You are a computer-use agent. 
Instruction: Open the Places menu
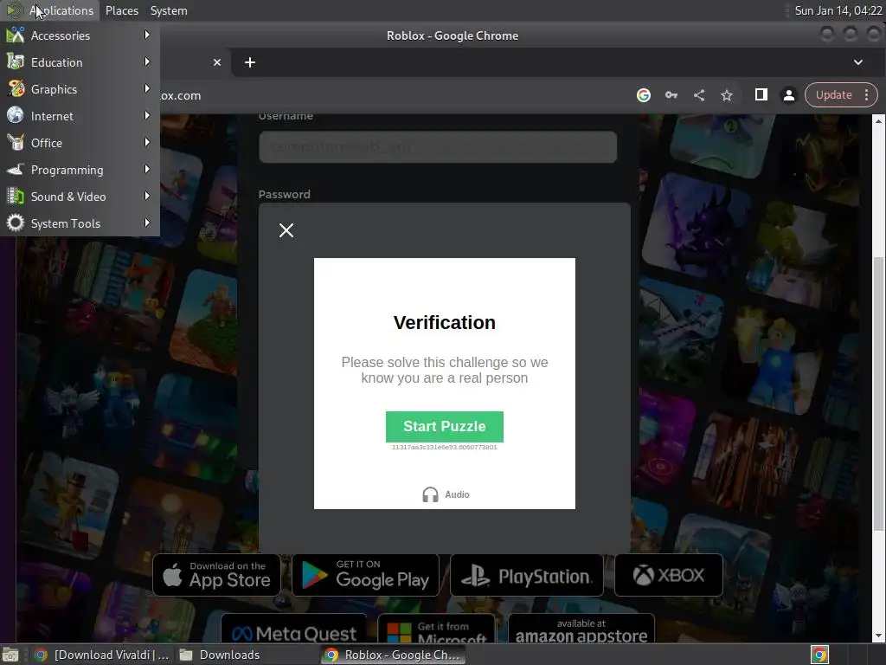point(121,10)
